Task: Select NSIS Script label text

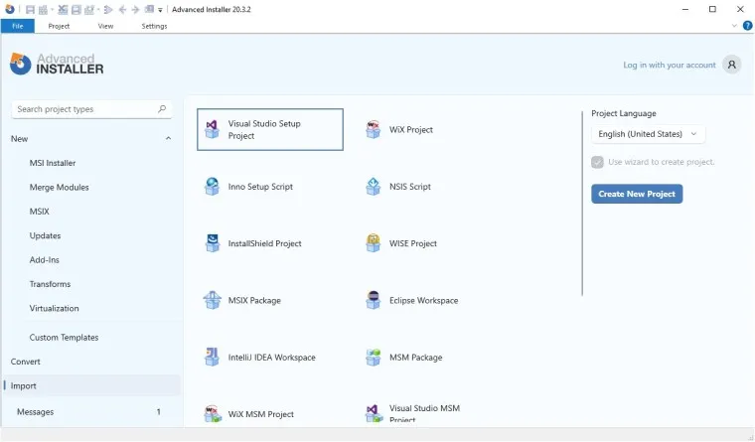Action: pyautogui.click(x=409, y=187)
